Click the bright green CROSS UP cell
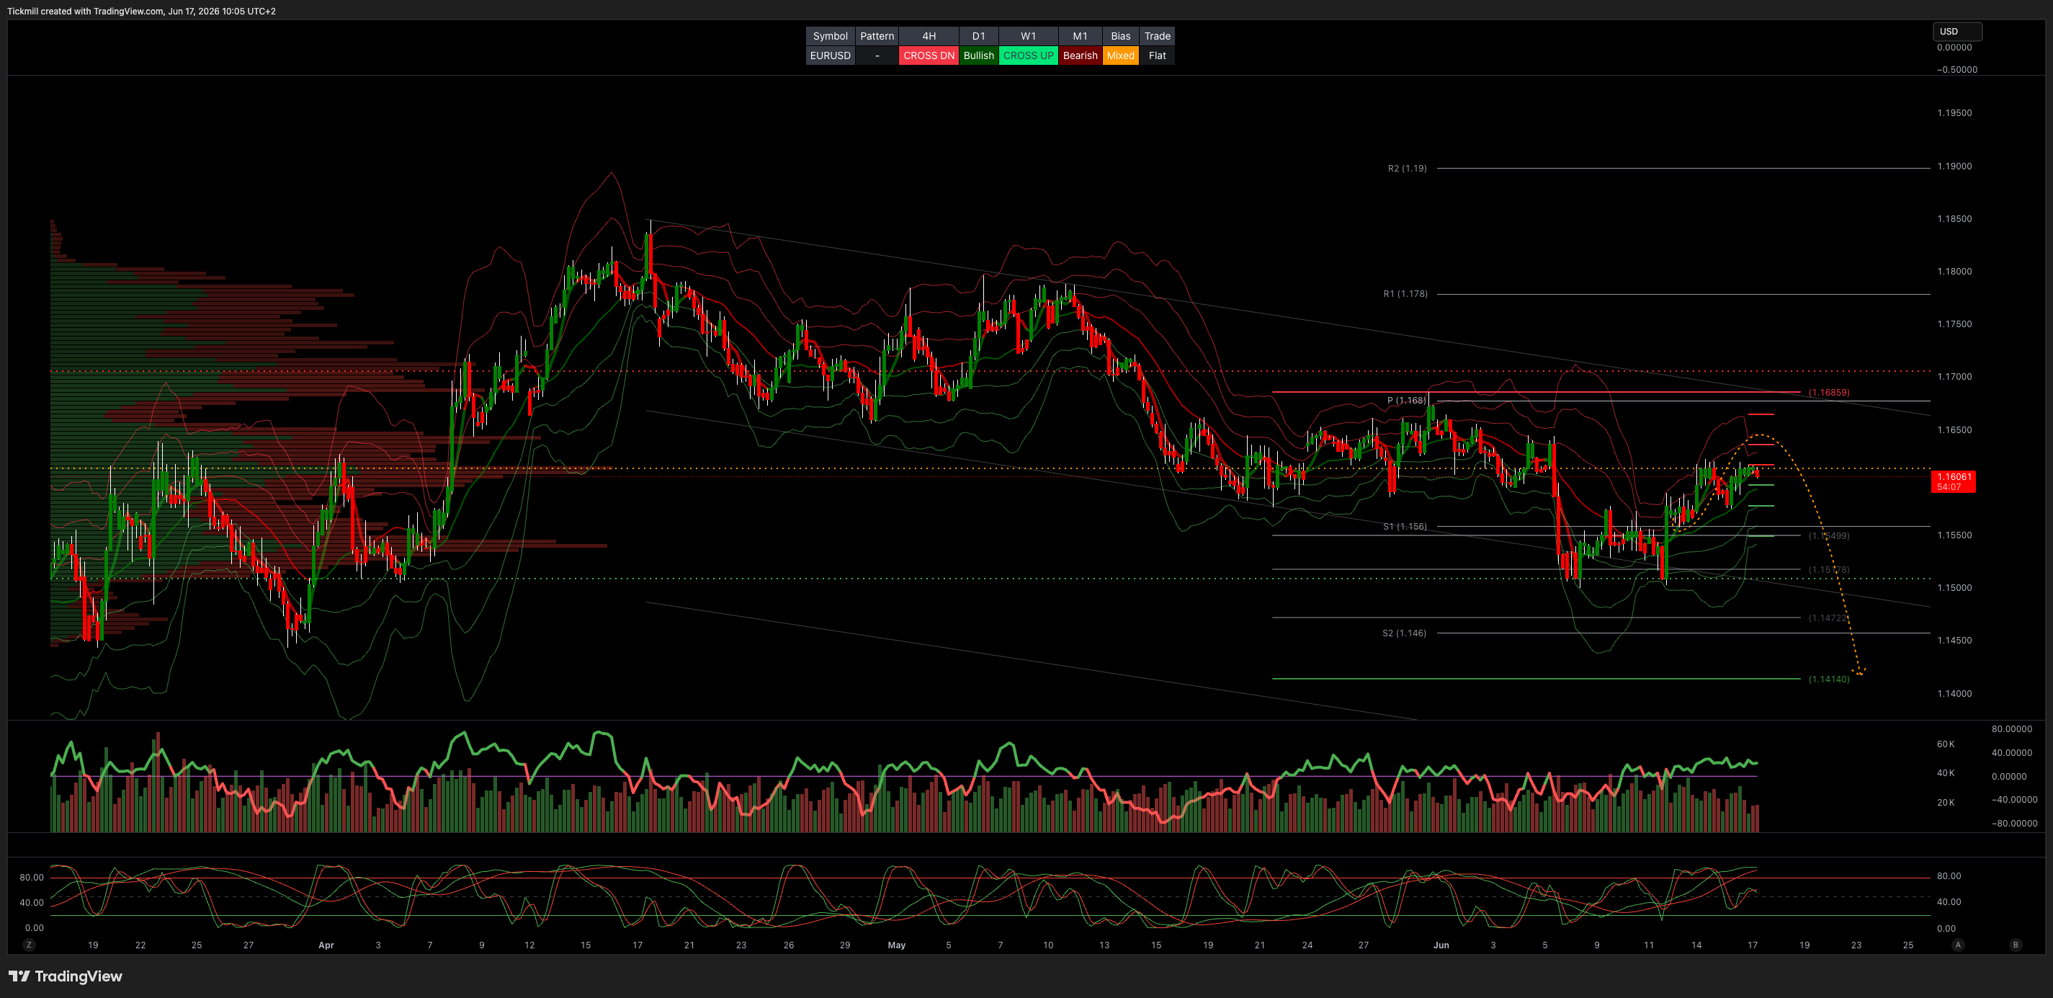This screenshot has width=2053, height=998. coord(1028,55)
